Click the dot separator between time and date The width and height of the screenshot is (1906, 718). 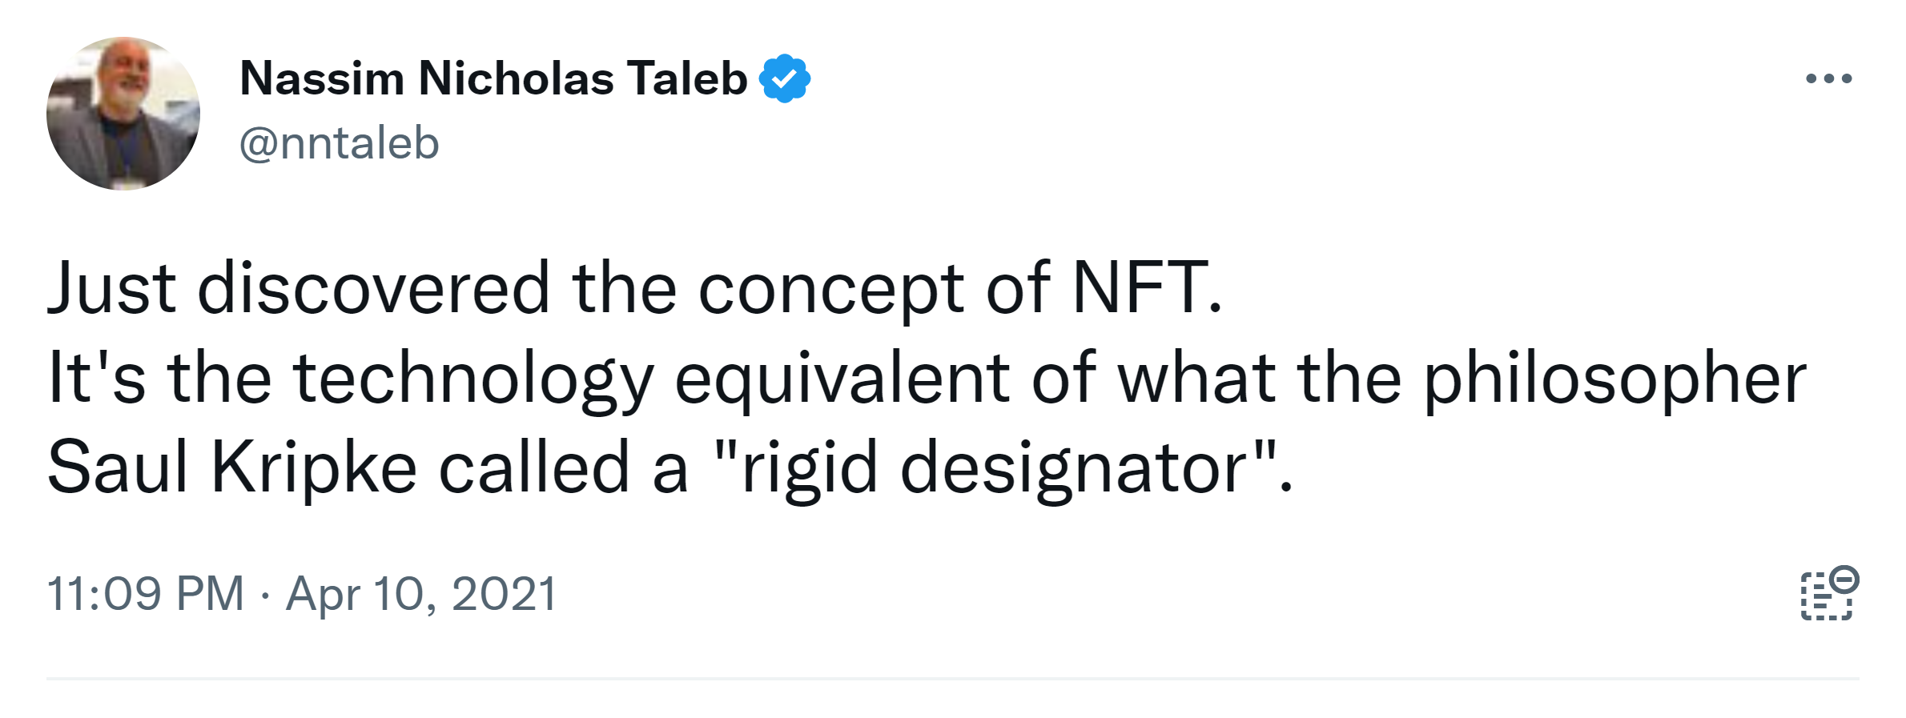[x=265, y=596]
